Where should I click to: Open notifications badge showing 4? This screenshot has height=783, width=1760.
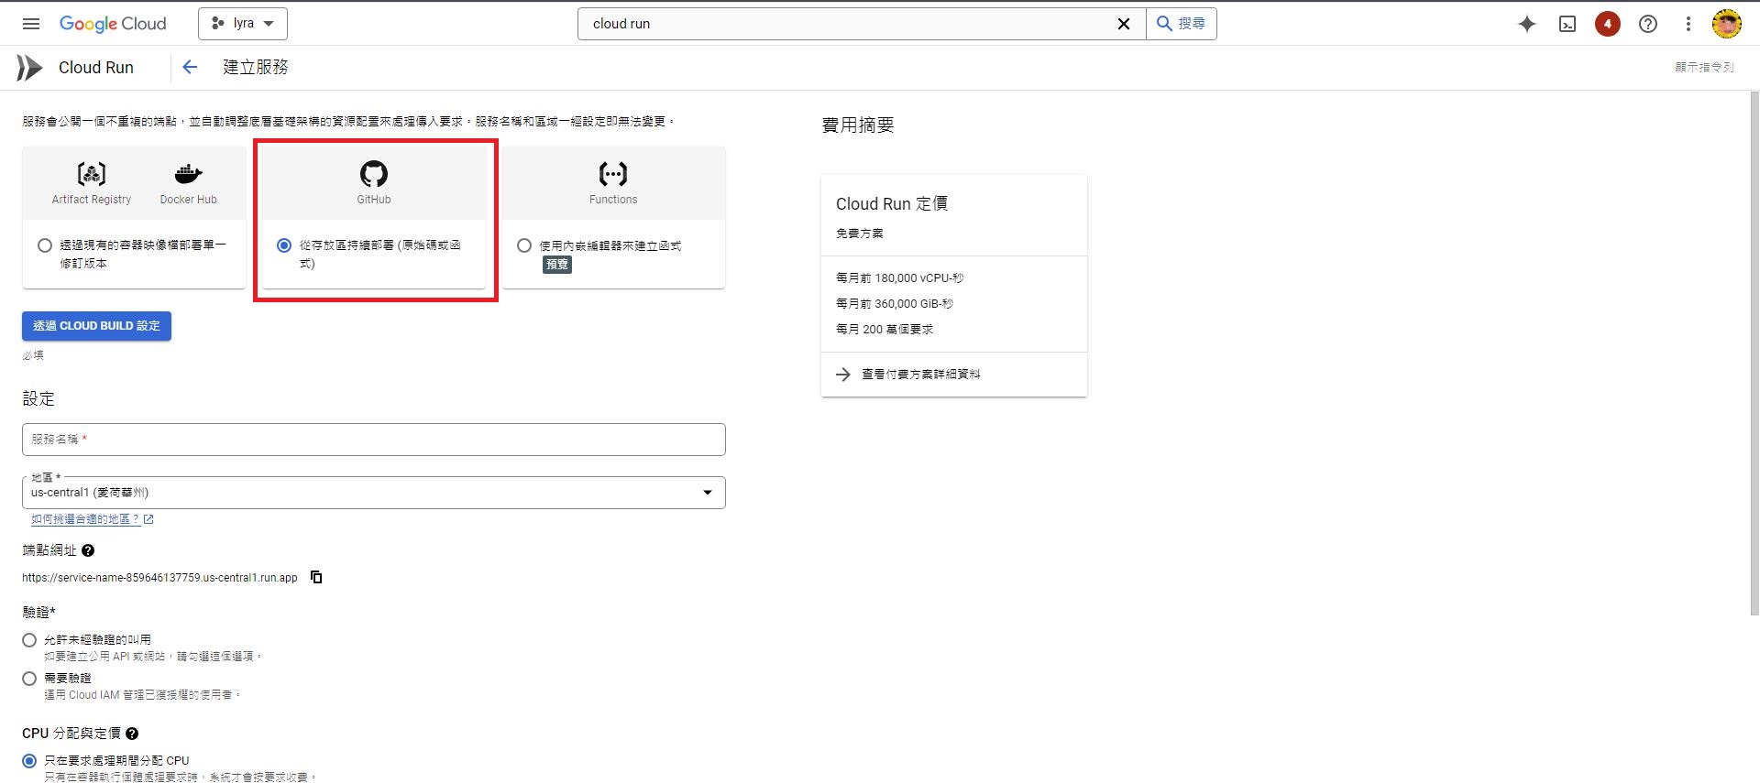[1608, 24]
